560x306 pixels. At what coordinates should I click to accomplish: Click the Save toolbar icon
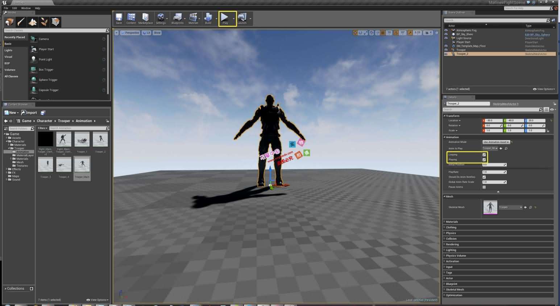(x=119, y=18)
